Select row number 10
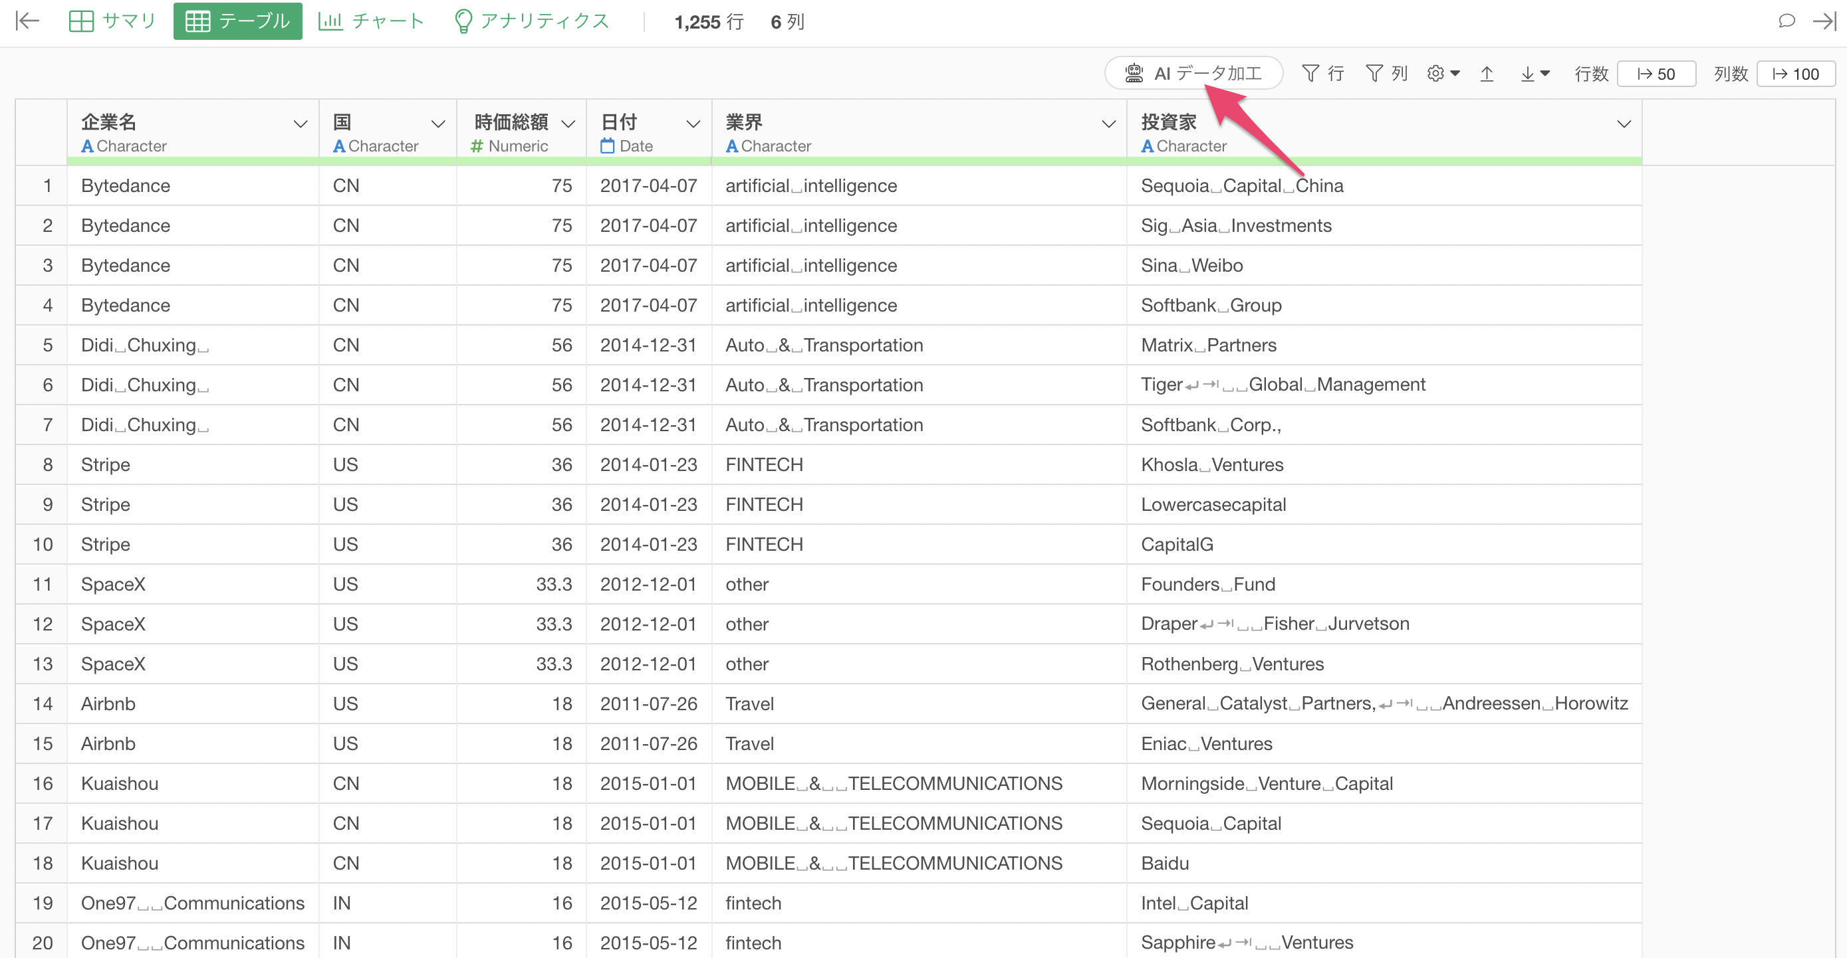 tap(43, 545)
